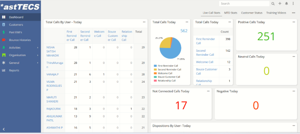Image resolution: width=300 pixels, height=134 pixels.
Task: Open the notifications bell
Action: [x=286, y=3]
